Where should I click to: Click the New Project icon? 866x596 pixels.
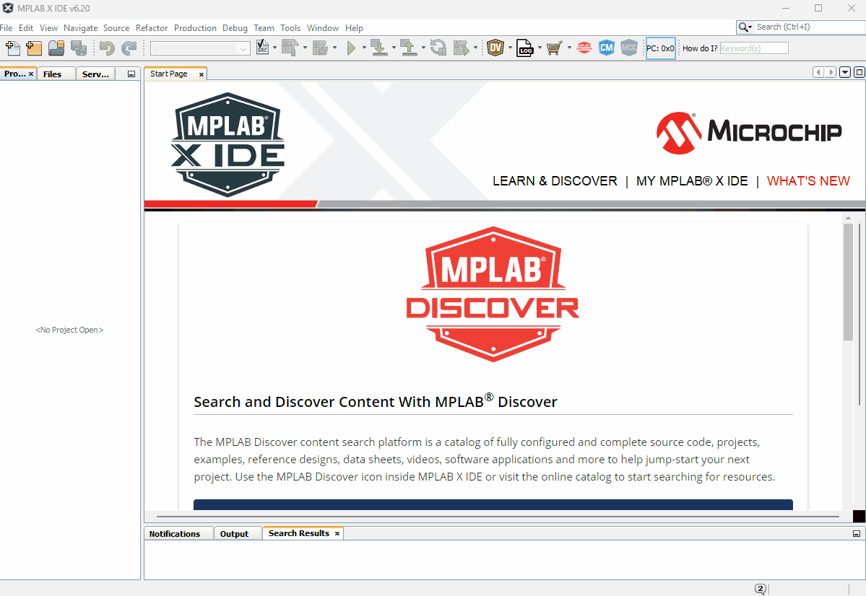(x=34, y=48)
